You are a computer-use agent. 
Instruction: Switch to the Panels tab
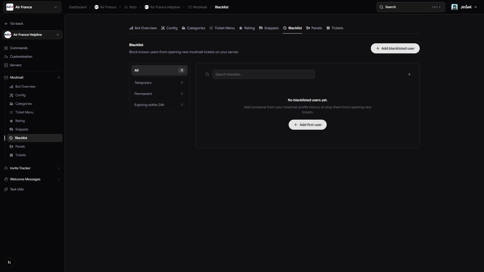point(314,28)
